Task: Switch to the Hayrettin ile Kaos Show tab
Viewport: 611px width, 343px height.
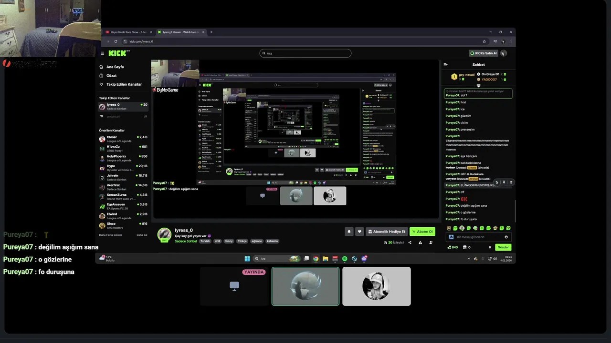Action: point(128,32)
